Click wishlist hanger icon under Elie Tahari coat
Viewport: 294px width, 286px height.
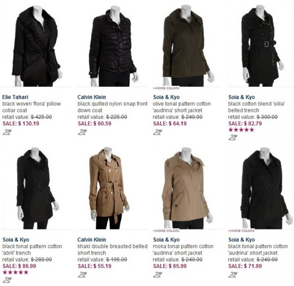7,132
